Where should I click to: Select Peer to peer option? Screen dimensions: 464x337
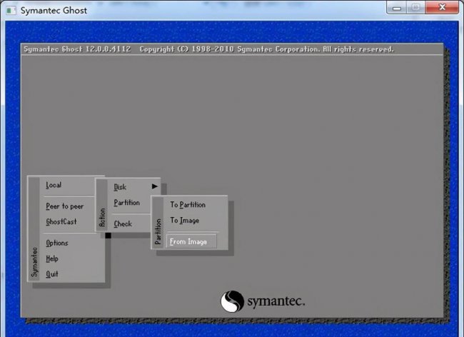coord(64,206)
